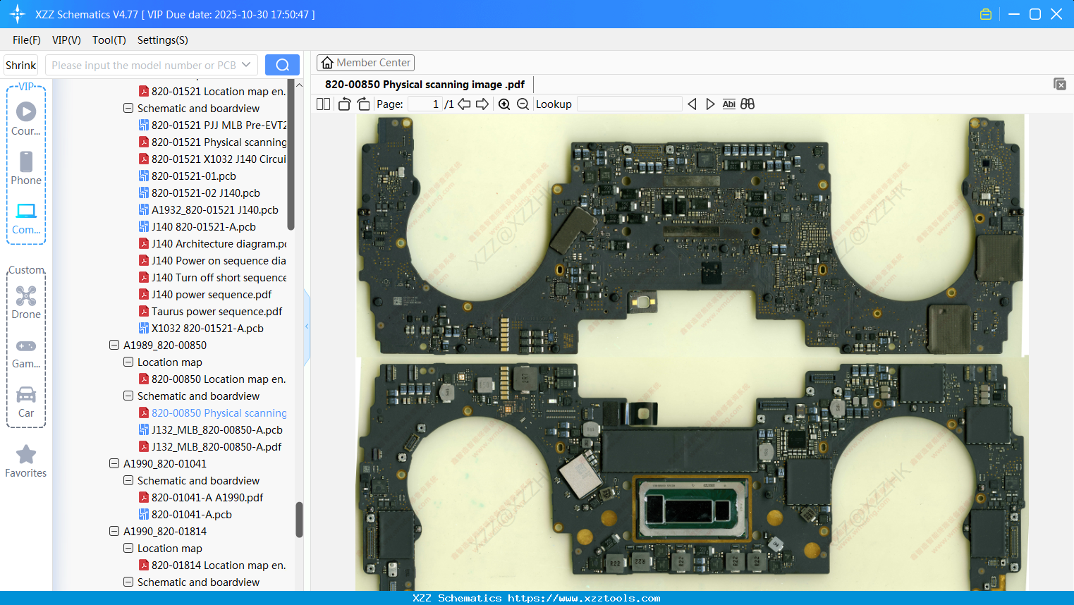Open 820-01521 X1032 J140 Circuit file

[212, 159]
